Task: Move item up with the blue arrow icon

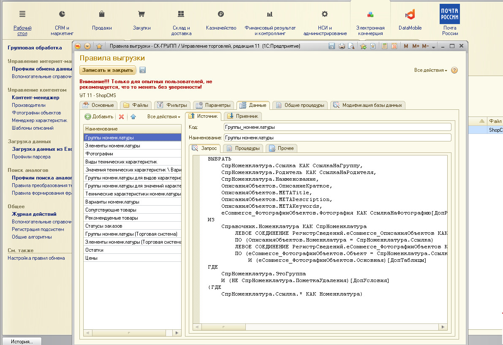Action: coord(133,117)
